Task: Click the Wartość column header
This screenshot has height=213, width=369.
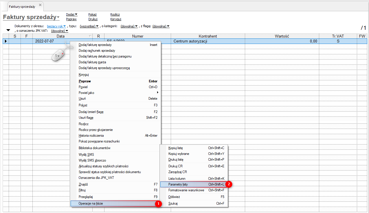Action: [282, 36]
